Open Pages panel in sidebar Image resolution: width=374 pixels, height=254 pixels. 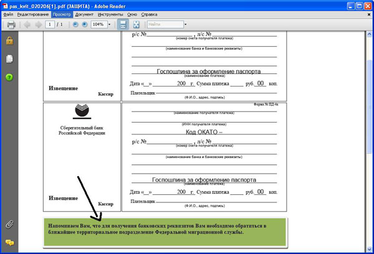pyautogui.click(x=9, y=59)
